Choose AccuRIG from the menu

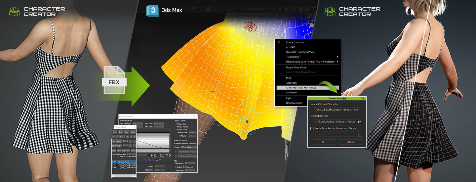(291, 47)
